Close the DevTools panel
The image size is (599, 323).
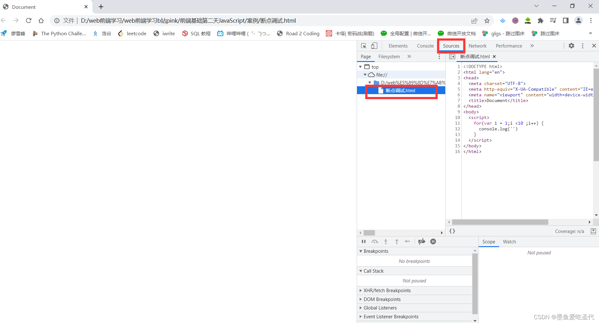tap(594, 46)
